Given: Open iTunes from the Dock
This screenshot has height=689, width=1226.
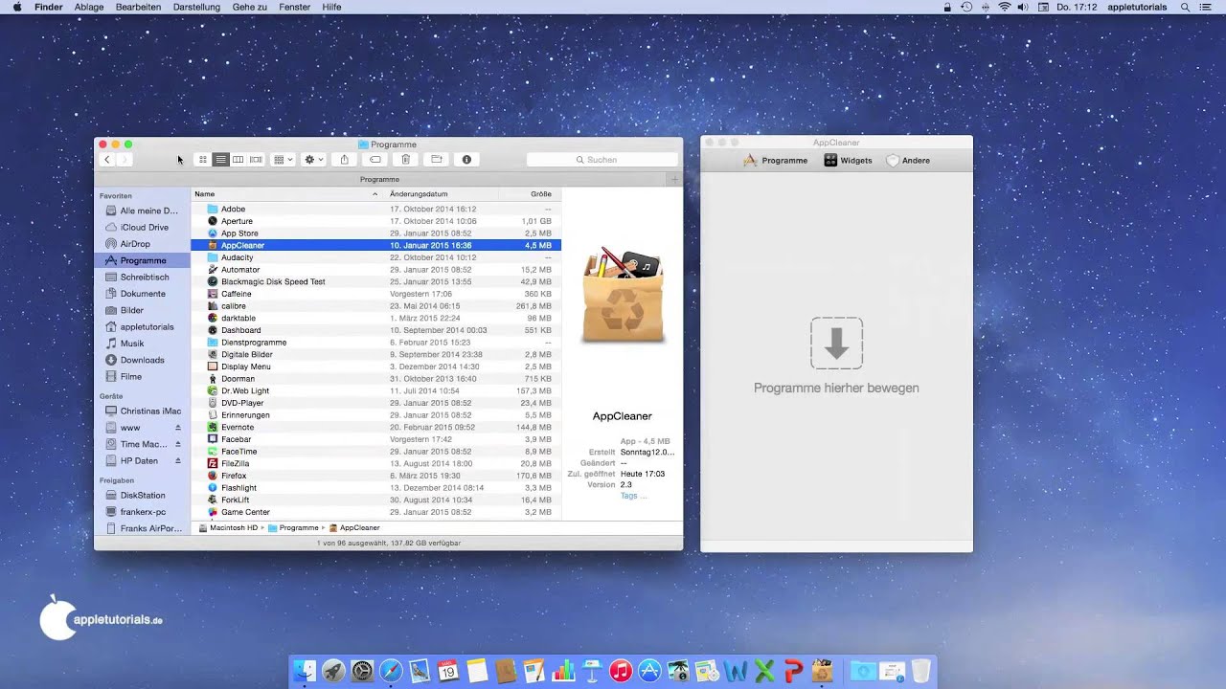Looking at the screenshot, I should [621, 671].
